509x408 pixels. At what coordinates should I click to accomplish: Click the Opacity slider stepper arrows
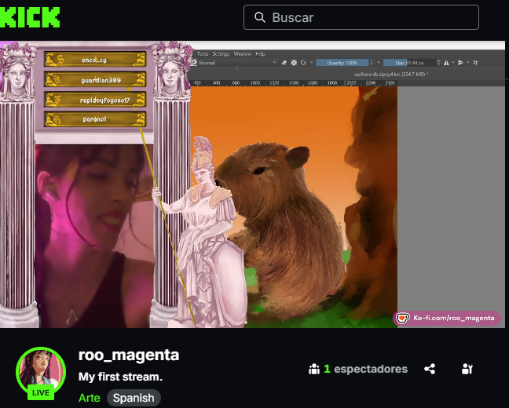coord(372,63)
